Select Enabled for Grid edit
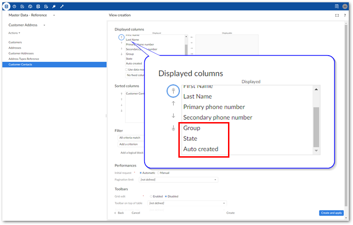353x225 pixels. coord(151,196)
